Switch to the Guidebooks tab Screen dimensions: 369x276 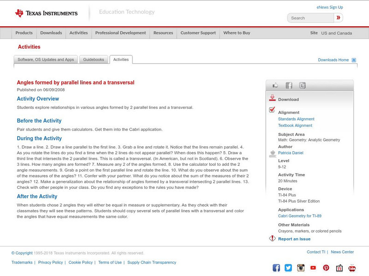(94, 60)
